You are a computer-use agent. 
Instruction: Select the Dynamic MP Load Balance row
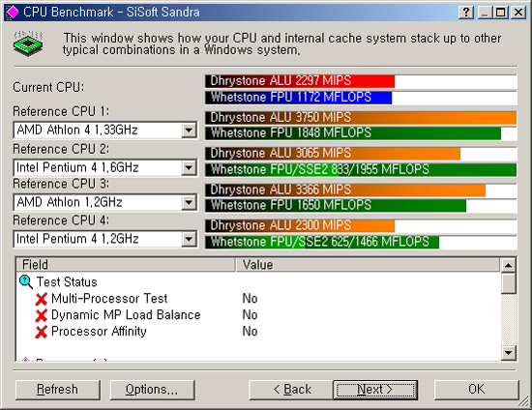258,315
